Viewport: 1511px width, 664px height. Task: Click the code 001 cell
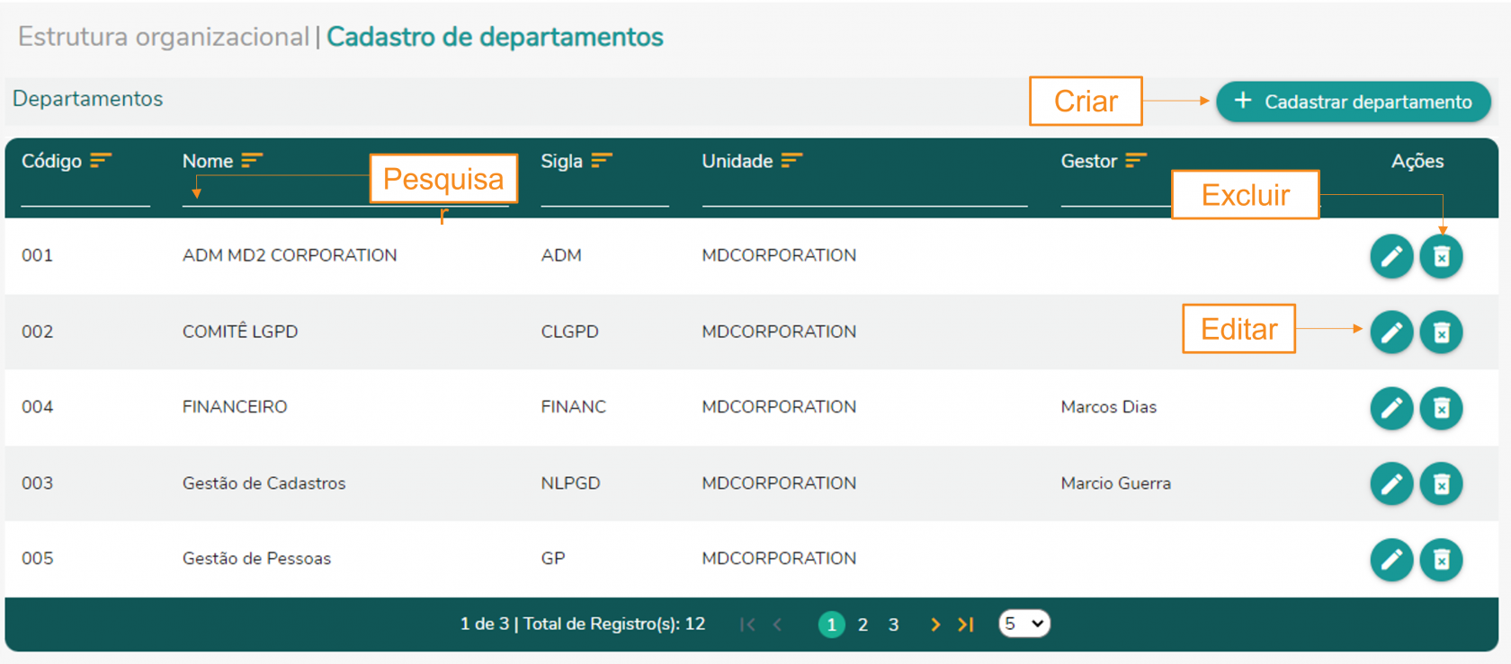[x=37, y=255]
